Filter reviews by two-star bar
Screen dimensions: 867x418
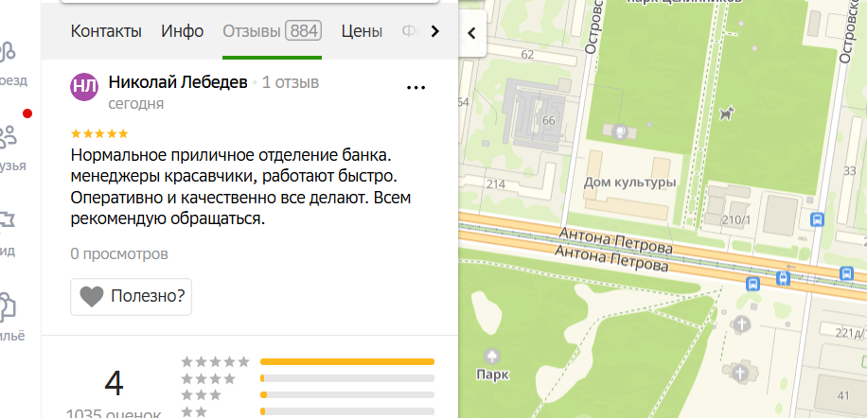[x=347, y=411]
